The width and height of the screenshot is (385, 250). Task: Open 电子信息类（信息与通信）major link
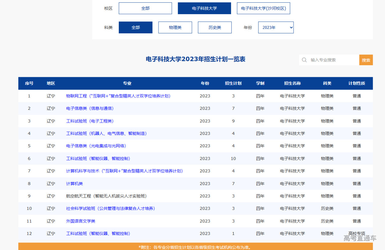[x=89, y=108]
